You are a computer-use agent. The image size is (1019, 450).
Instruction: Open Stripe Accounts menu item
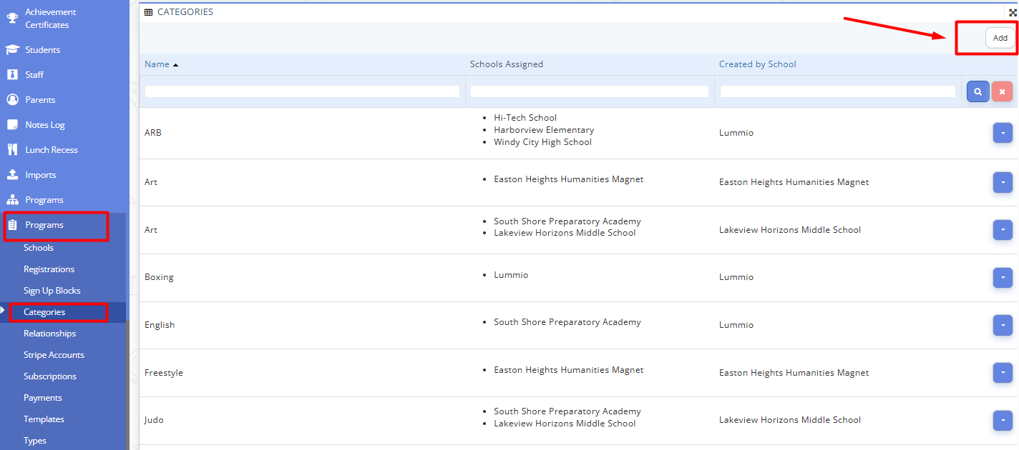(x=54, y=355)
